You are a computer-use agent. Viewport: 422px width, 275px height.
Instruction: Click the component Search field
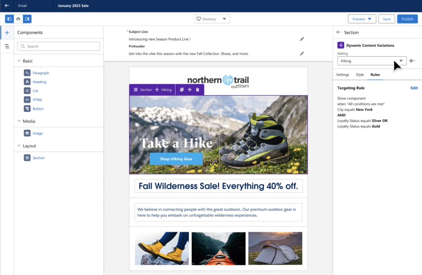tap(59, 46)
